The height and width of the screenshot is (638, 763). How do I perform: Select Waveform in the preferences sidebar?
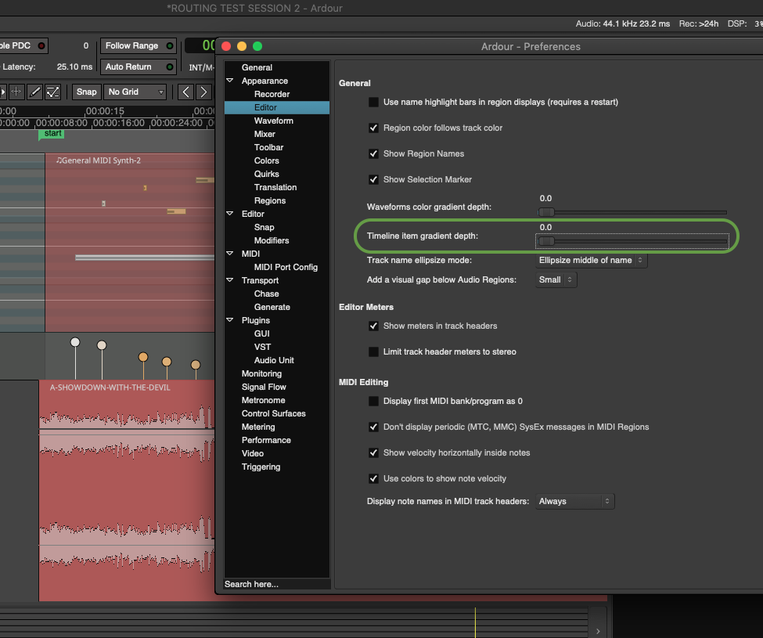tap(273, 121)
